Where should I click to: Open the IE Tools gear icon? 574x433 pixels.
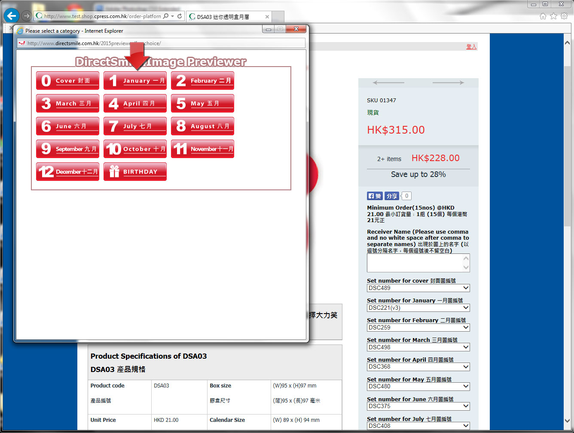point(564,16)
